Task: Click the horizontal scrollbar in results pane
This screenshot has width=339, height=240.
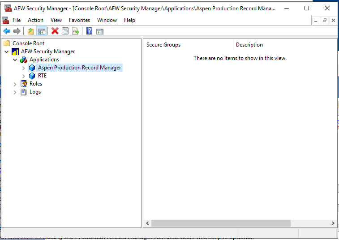Action: pos(221,223)
